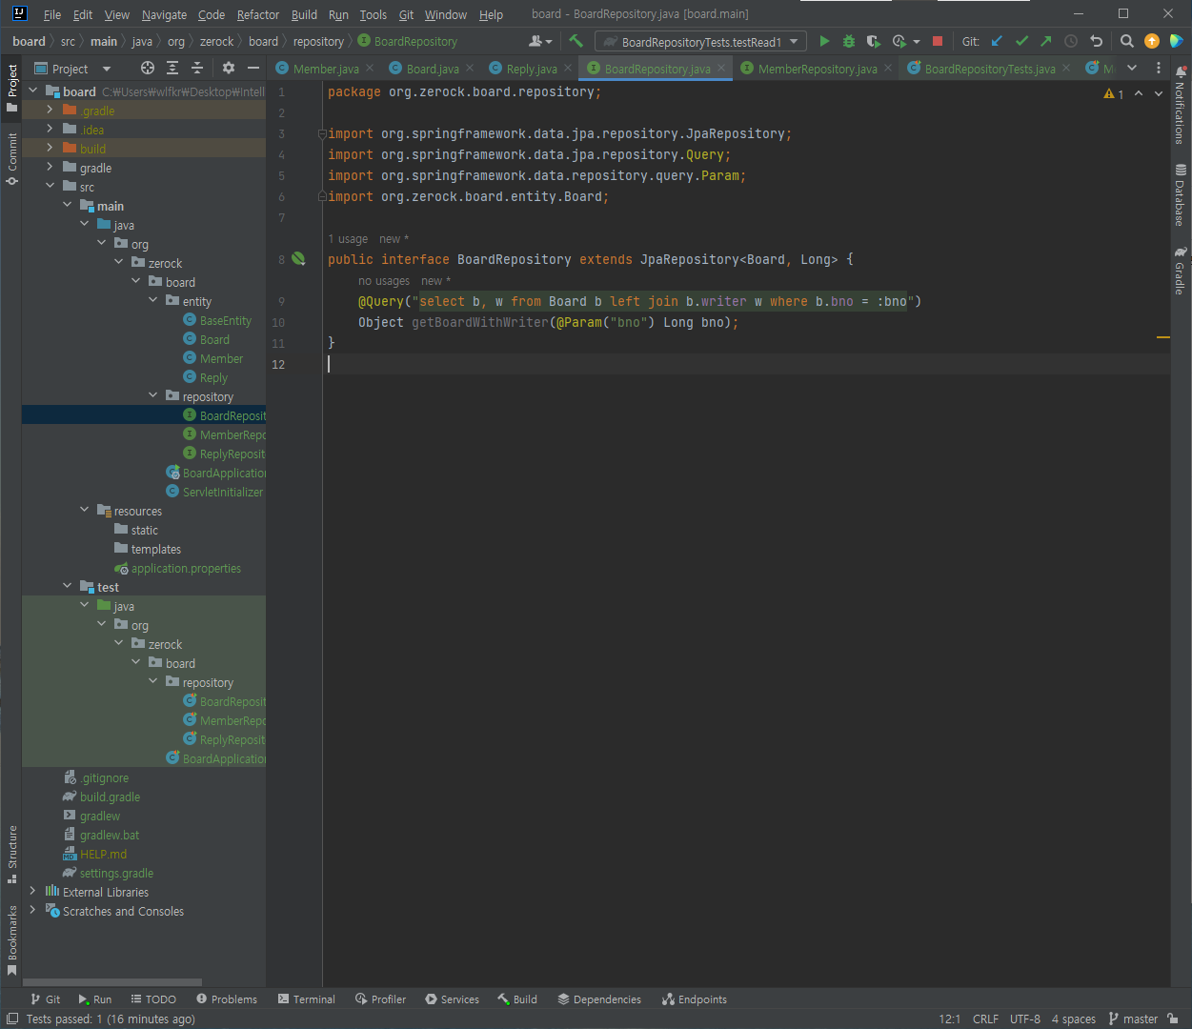Collapse all nodes in the Project panel
This screenshot has width=1192, height=1029.
point(197,68)
